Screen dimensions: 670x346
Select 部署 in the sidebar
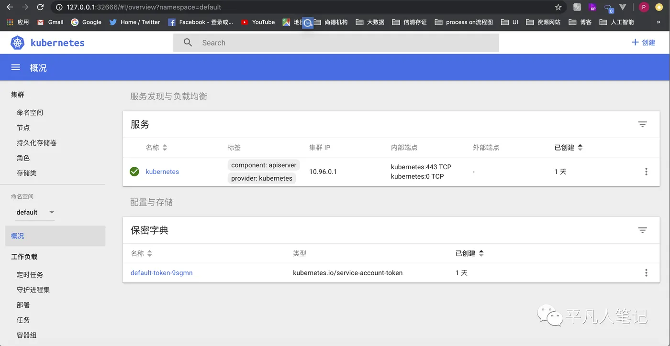click(23, 305)
